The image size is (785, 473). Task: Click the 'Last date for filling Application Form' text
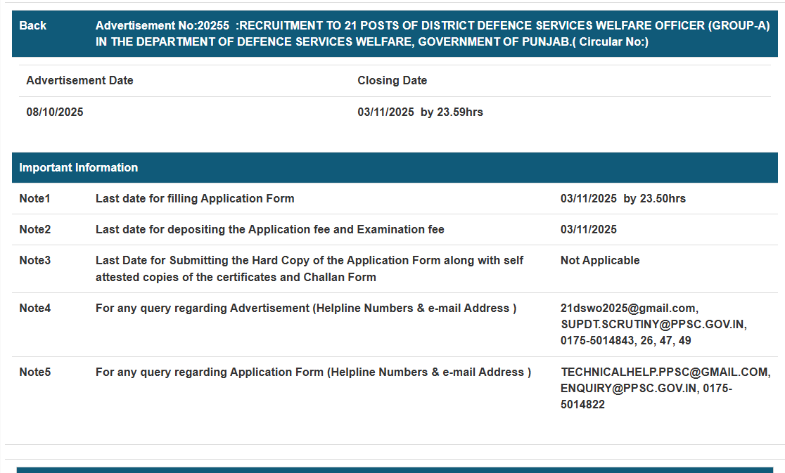point(195,198)
